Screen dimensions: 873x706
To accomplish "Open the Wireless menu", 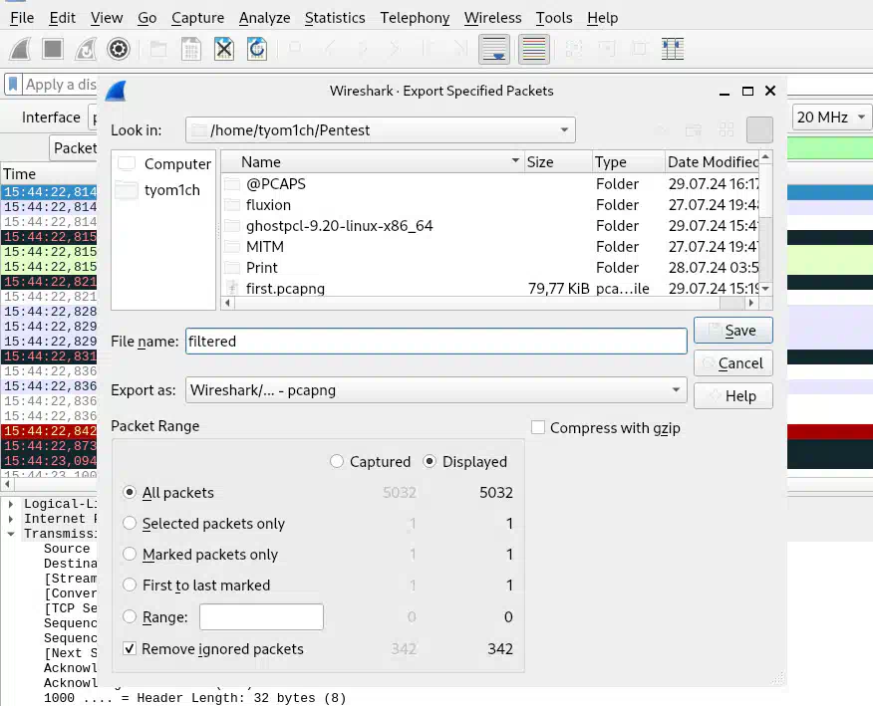I will pyautogui.click(x=492, y=18).
